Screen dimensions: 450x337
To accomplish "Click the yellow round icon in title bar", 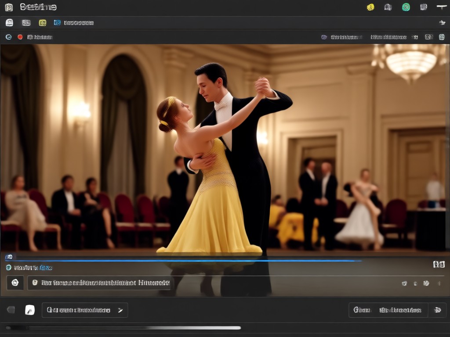I will pos(370,7).
